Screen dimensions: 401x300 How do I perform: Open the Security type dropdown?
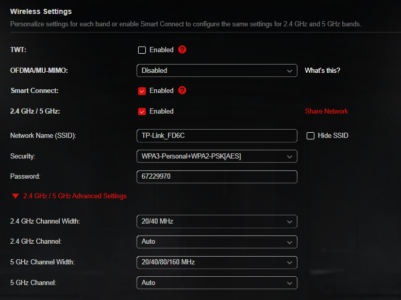[217, 156]
